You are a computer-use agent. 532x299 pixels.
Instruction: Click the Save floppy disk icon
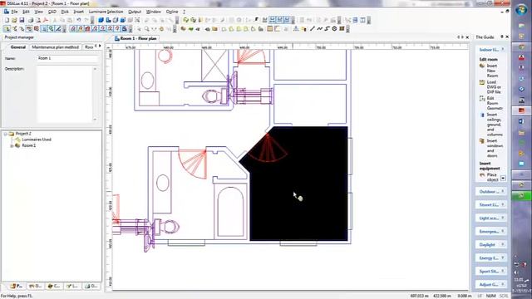click(x=22, y=20)
